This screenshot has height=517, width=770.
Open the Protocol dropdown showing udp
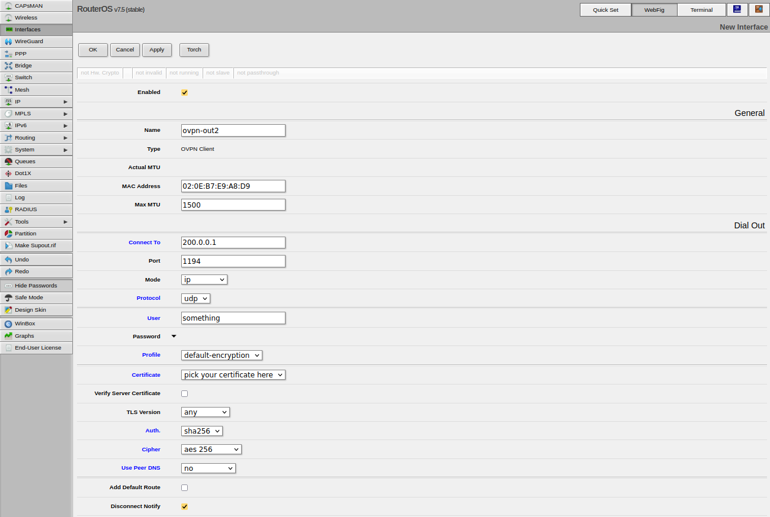coord(195,299)
